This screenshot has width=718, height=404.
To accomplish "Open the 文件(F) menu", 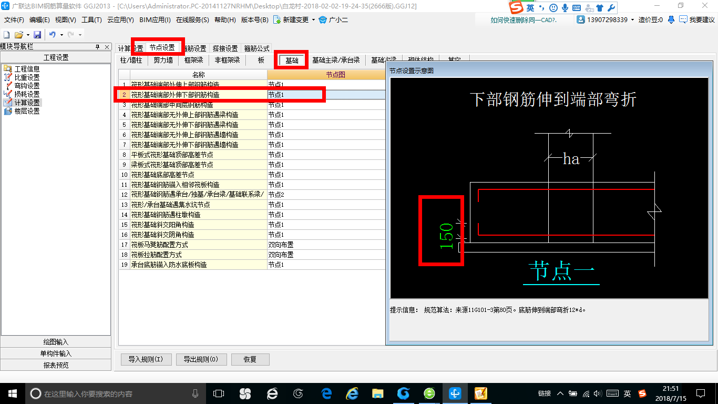I will tap(14, 20).
